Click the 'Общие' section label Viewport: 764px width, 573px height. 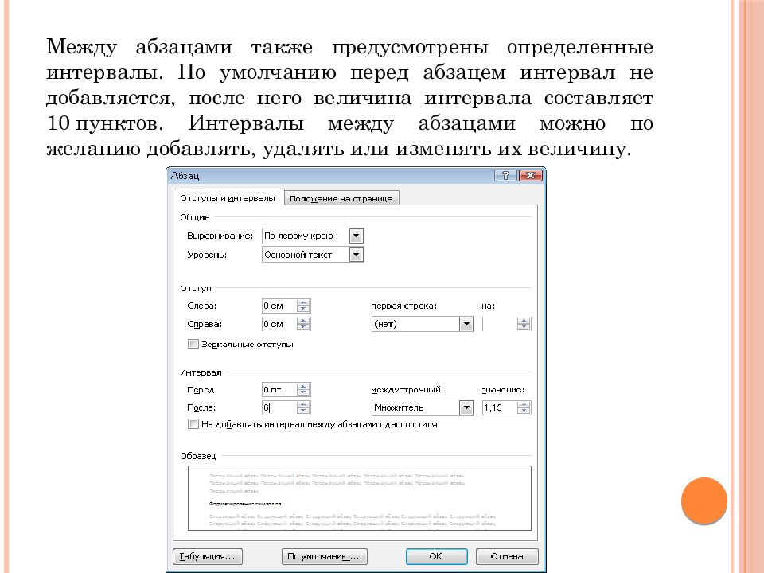pos(195,217)
